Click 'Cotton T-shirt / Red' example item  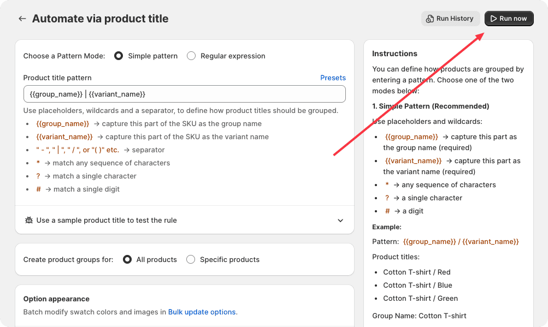(416, 272)
